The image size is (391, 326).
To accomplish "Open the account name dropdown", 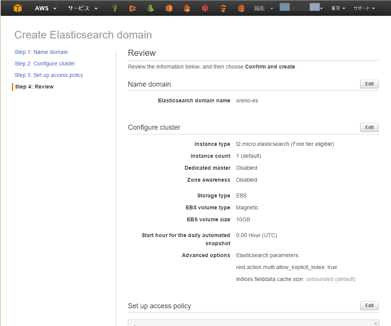I will tap(301, 7).
